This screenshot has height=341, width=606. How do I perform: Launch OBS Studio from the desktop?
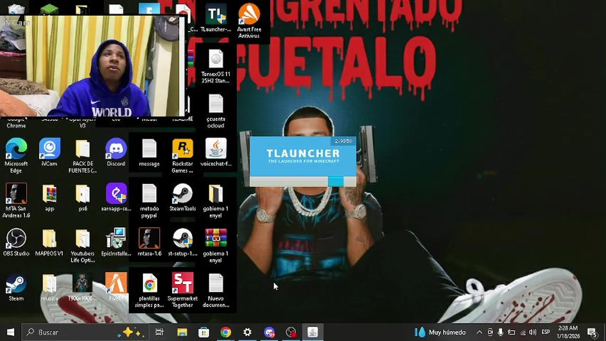[x=16, y=242]
